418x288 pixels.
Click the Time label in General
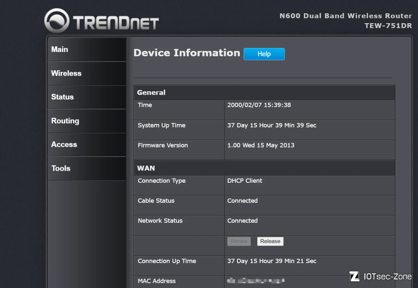click(x=145, y=105)
